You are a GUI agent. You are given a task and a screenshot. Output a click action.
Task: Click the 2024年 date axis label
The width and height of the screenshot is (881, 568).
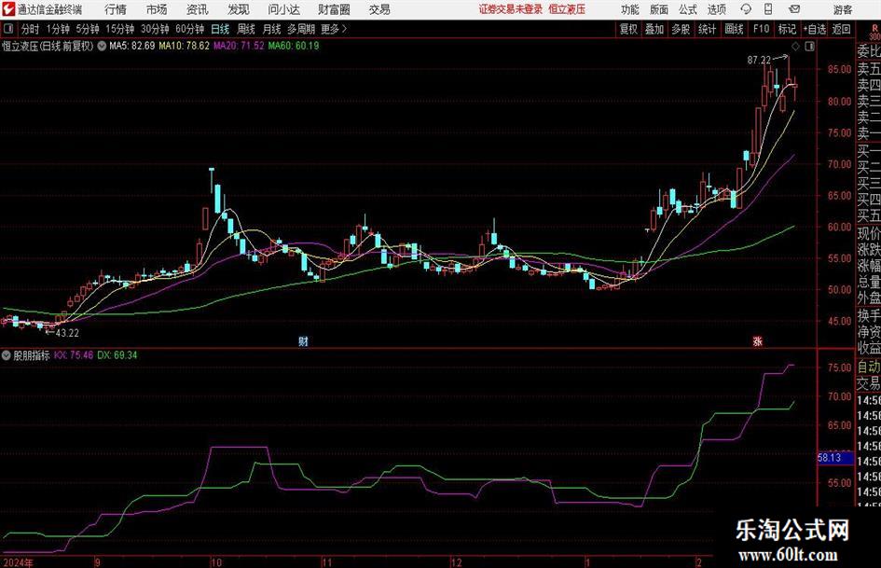point(18,562)
